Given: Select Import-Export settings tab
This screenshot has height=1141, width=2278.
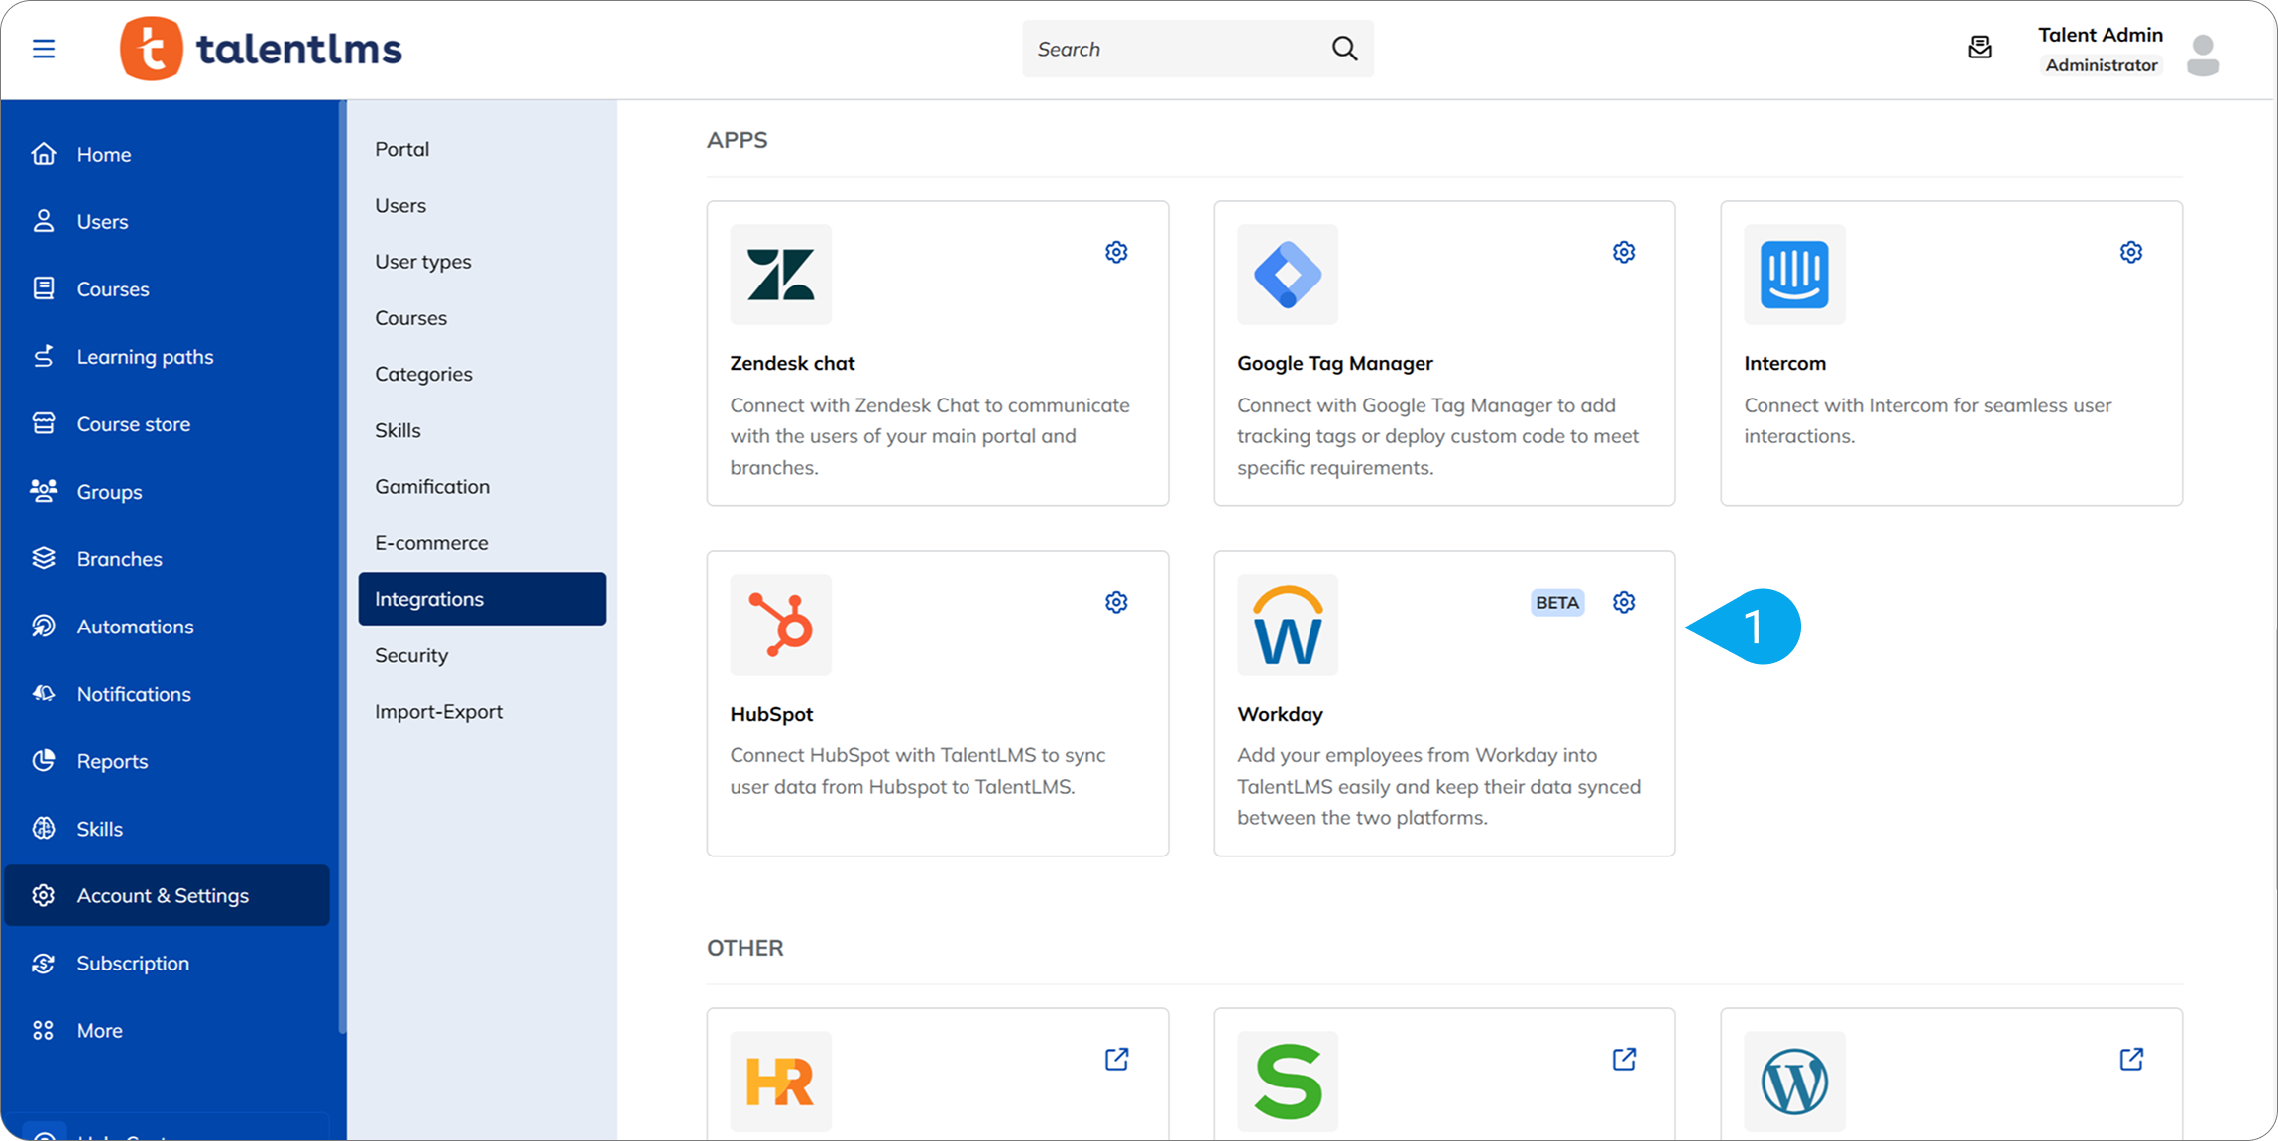Looking at the screenshot, I should tap(482, 711).
